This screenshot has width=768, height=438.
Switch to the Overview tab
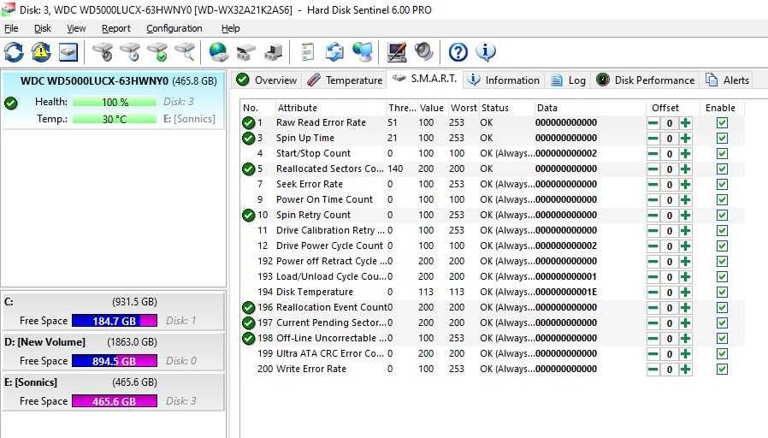pyautogui.click(x=266, y=80)
